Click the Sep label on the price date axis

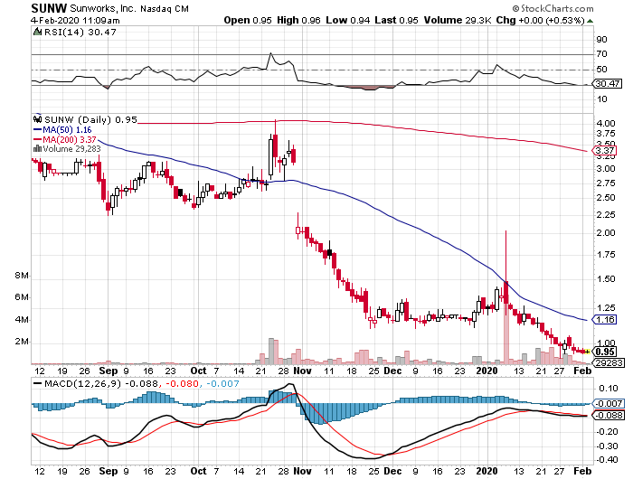pos(109,371)
